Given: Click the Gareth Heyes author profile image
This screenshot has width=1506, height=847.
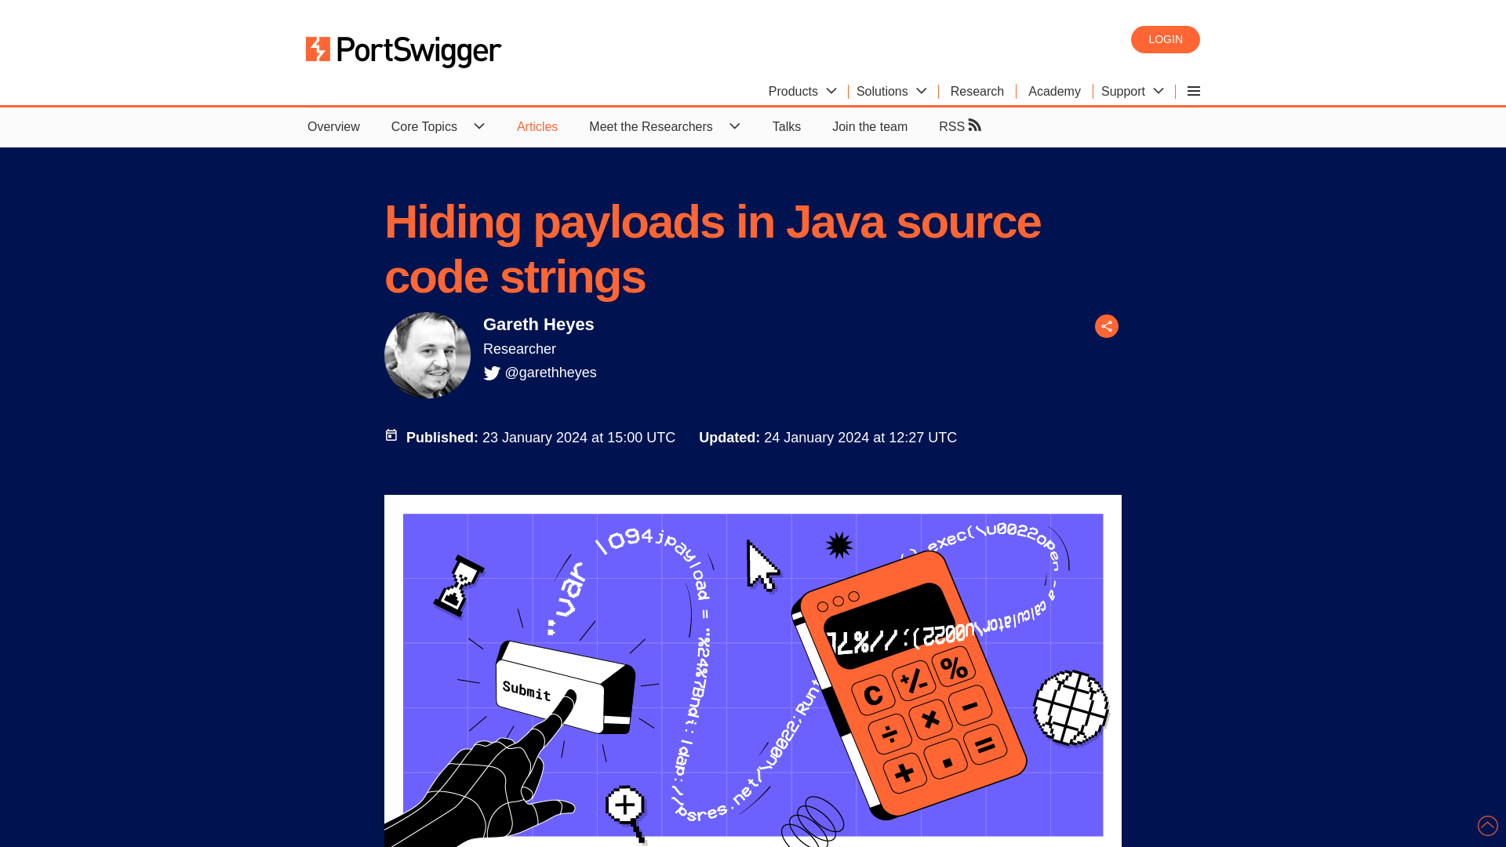Looking at the screenshot, I should tap(427, 356).
